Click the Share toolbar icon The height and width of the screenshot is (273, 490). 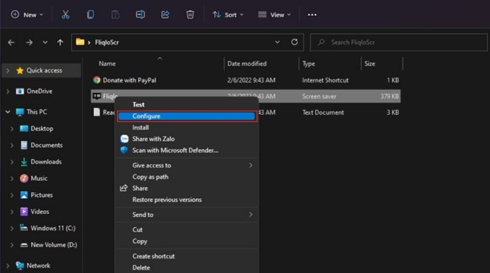click(x=165, y=14)
